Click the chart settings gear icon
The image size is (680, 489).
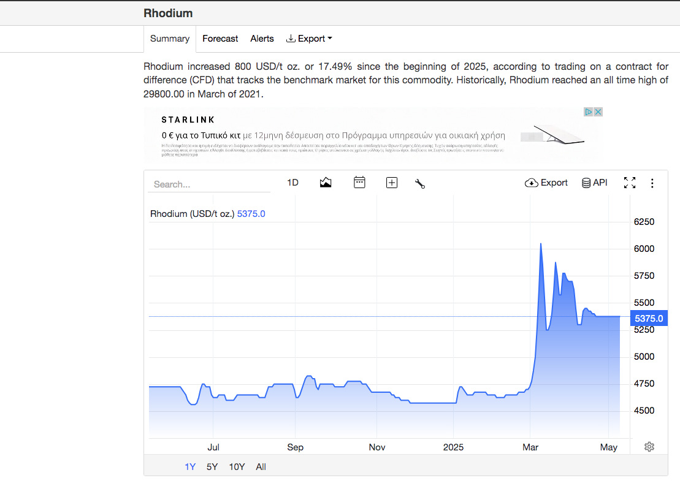click(x=649, y=447)
